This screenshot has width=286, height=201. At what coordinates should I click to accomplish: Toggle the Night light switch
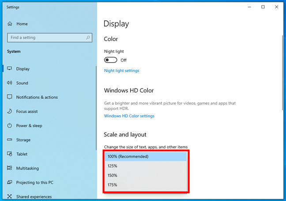[111, 60]
